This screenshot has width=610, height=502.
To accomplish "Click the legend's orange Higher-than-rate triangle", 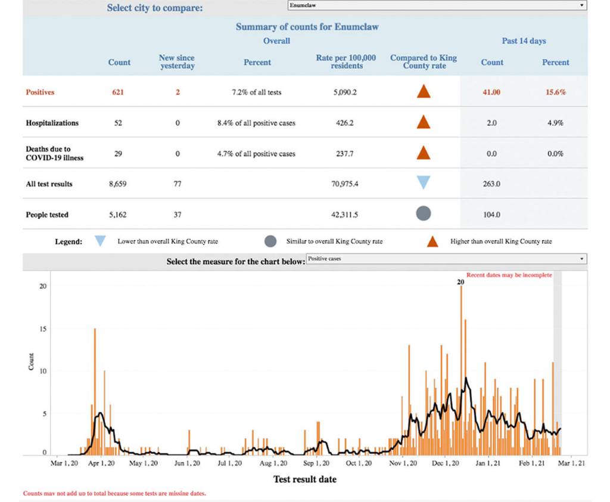I will coord(432,241).
